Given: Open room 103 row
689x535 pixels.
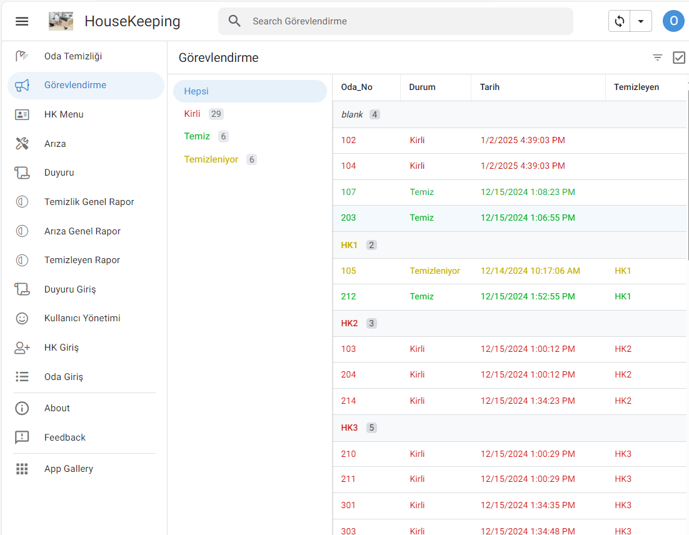Looking at the screenshot, I should coord(510,349).
